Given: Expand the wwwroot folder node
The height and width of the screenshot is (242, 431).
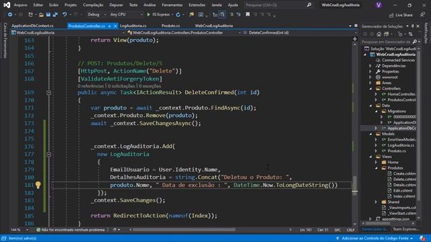Looking at the screenshot, I should point(370,77).
